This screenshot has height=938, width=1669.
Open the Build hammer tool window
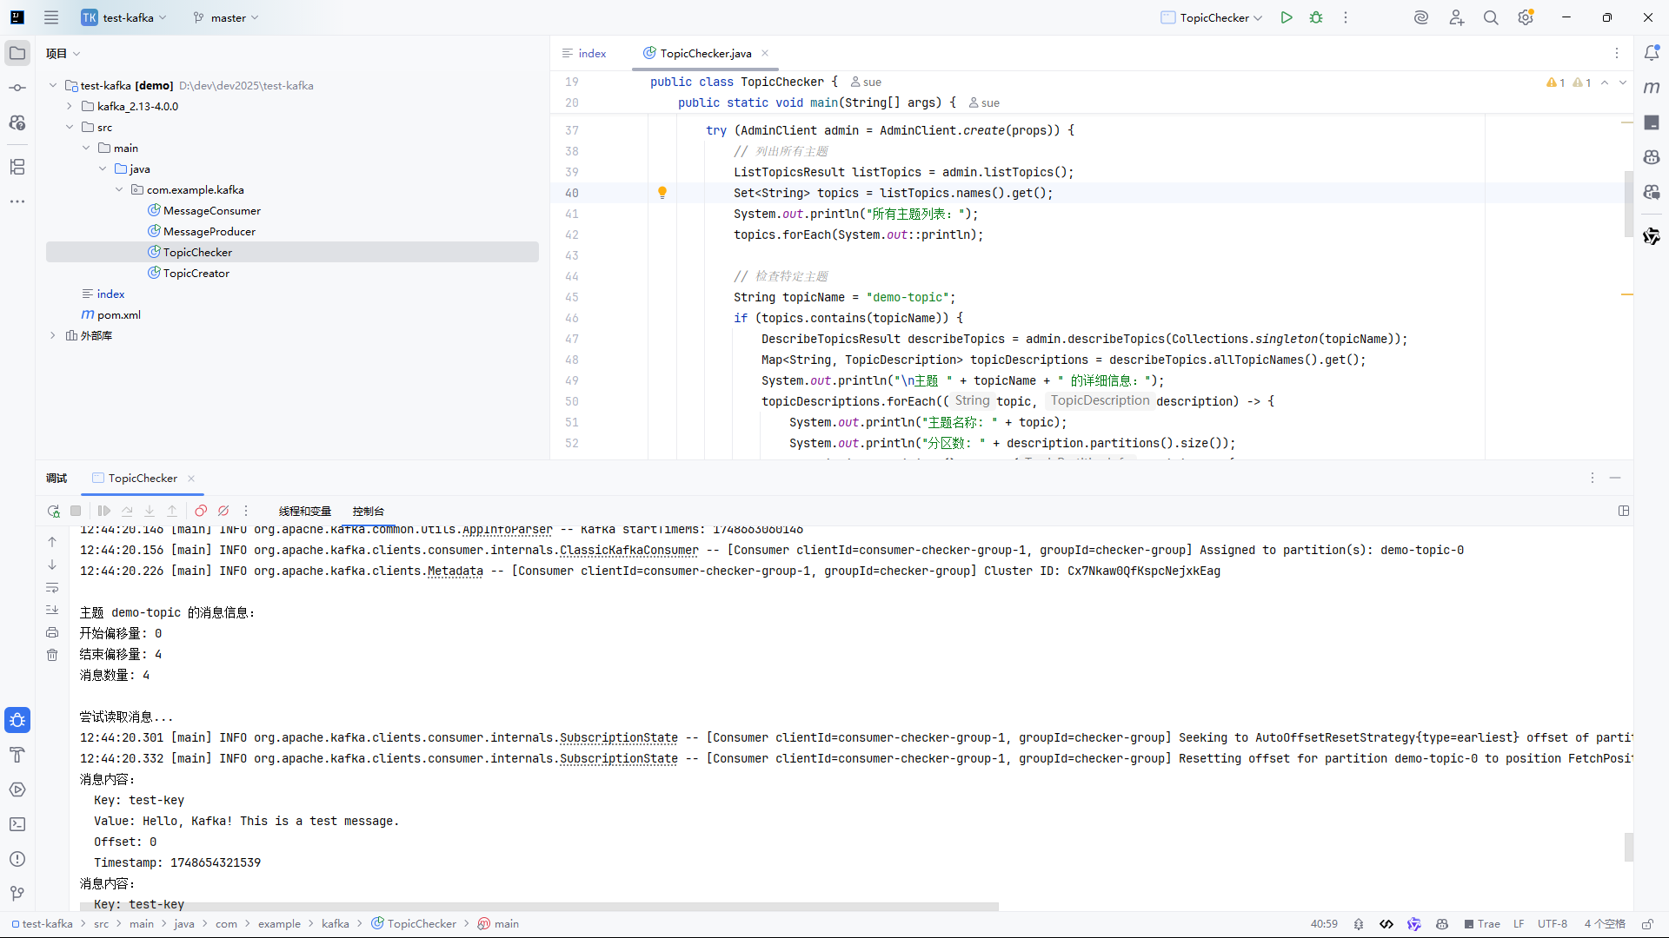tap(17, 755)
